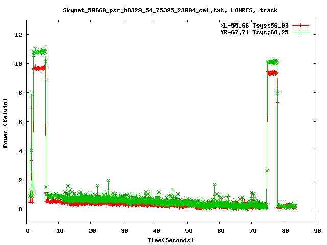Viewport: 327px width, 245px height.
Task: Click the x-axis tick label 90
Action: point(317,231)
